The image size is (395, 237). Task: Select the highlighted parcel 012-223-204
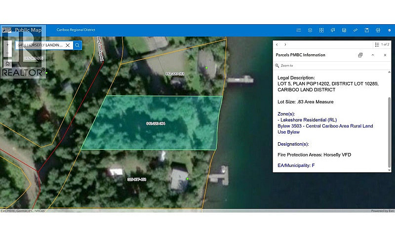click(156, 123)
